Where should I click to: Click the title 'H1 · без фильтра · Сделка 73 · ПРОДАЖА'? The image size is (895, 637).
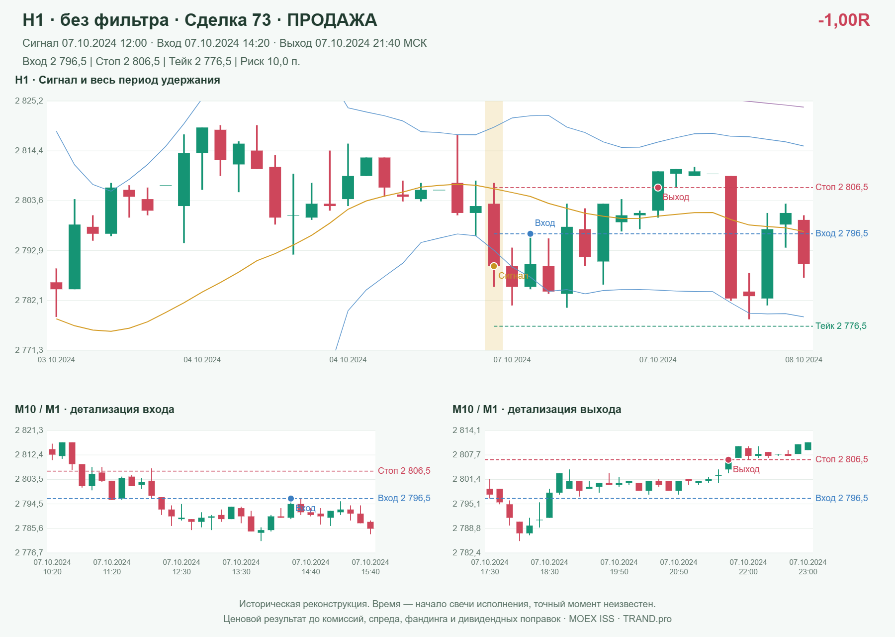[200, 20]
